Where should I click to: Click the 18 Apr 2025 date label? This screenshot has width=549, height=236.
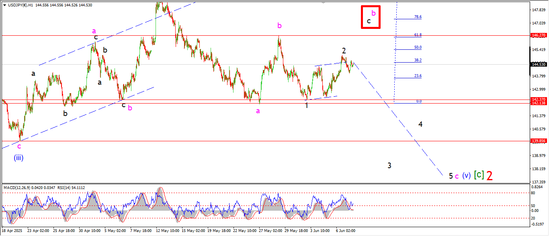tap(12, 231)
